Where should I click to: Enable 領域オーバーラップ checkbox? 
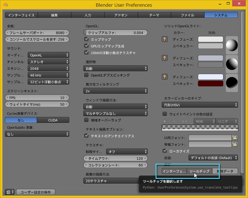pyautogui.click(x=86, y=120)
